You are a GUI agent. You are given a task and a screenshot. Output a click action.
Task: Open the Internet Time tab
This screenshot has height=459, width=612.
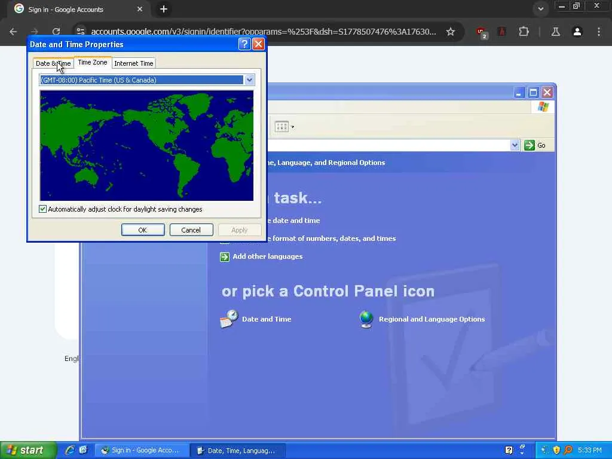coord(133,63)
